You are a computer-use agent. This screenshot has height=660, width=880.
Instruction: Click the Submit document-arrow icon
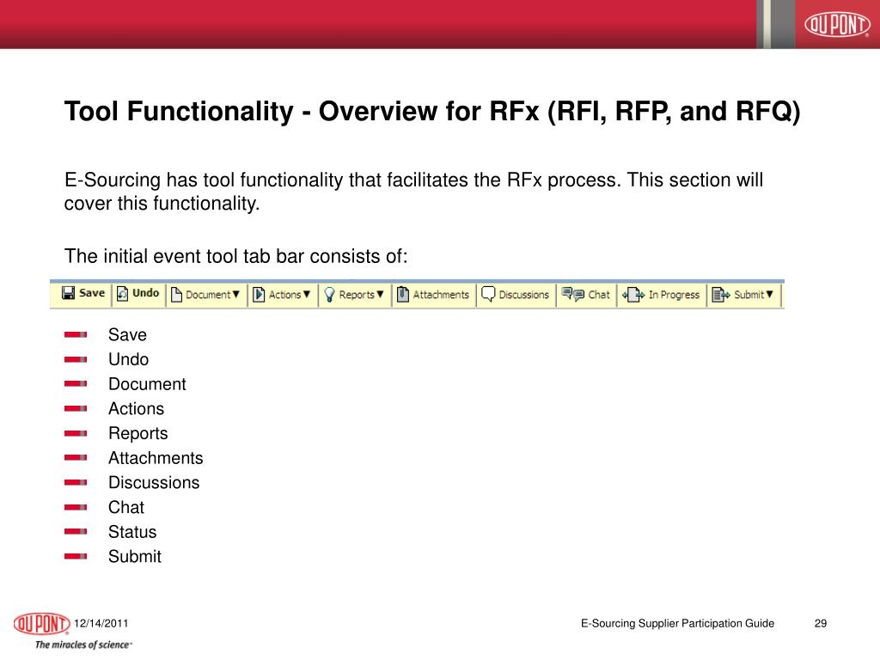tap(721, 295)
